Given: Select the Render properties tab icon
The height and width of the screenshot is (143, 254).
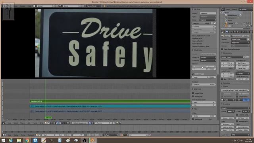Looking at the screenshot, I should pos(227,32).
